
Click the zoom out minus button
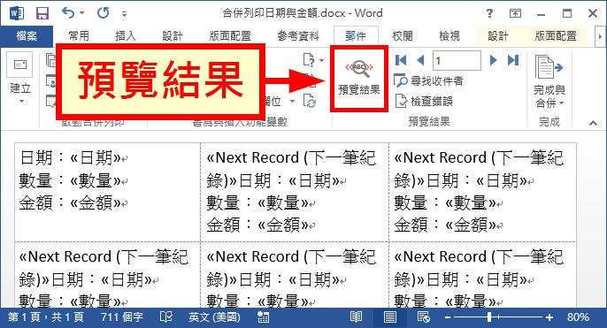[448, 317]
